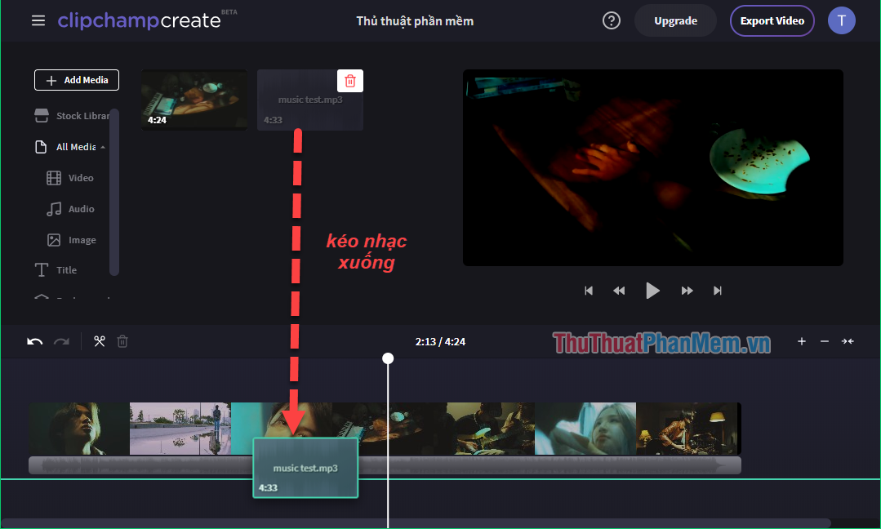Undo the last timeline edit

click(x=33, y=340)
